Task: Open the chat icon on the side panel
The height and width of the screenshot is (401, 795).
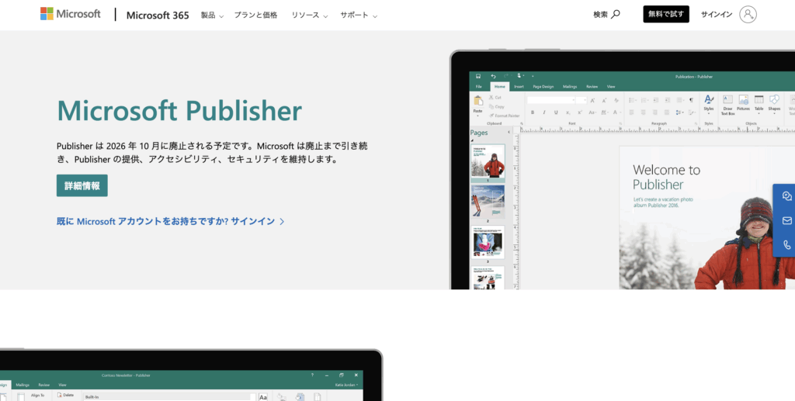Action: coord(786,196)
